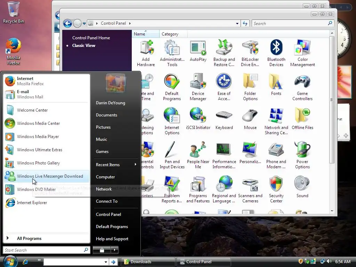Open Game Controllers icon
The width and height of the screenshot is (356, 267).
pyautogui.click(x=302, y=87)
